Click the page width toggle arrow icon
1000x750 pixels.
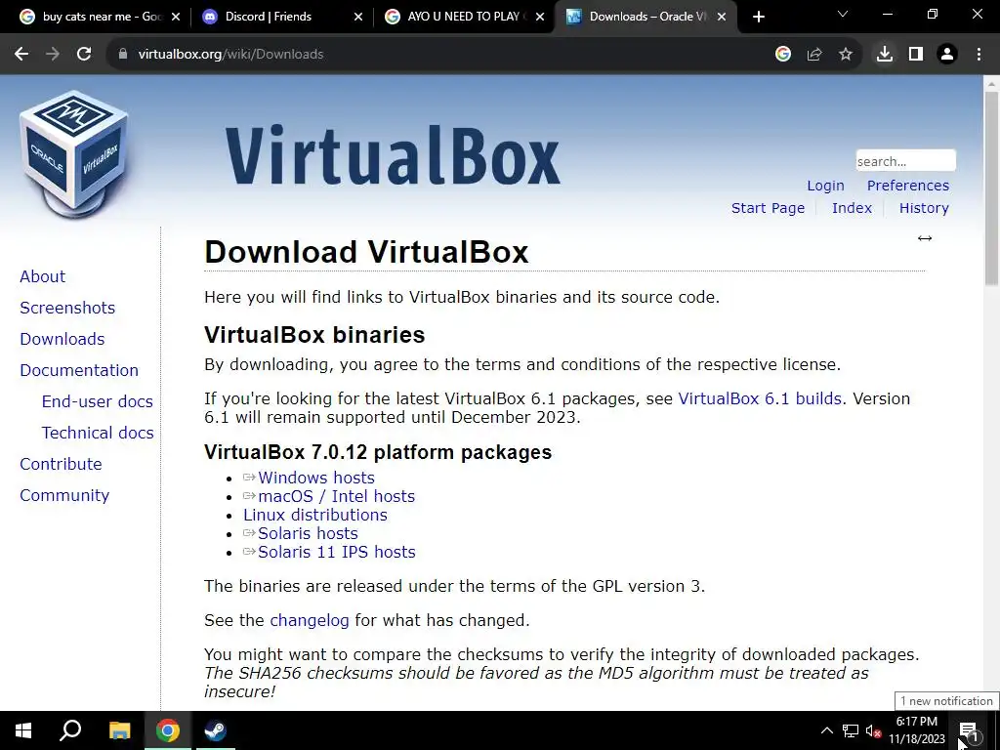tap(925, 238)
